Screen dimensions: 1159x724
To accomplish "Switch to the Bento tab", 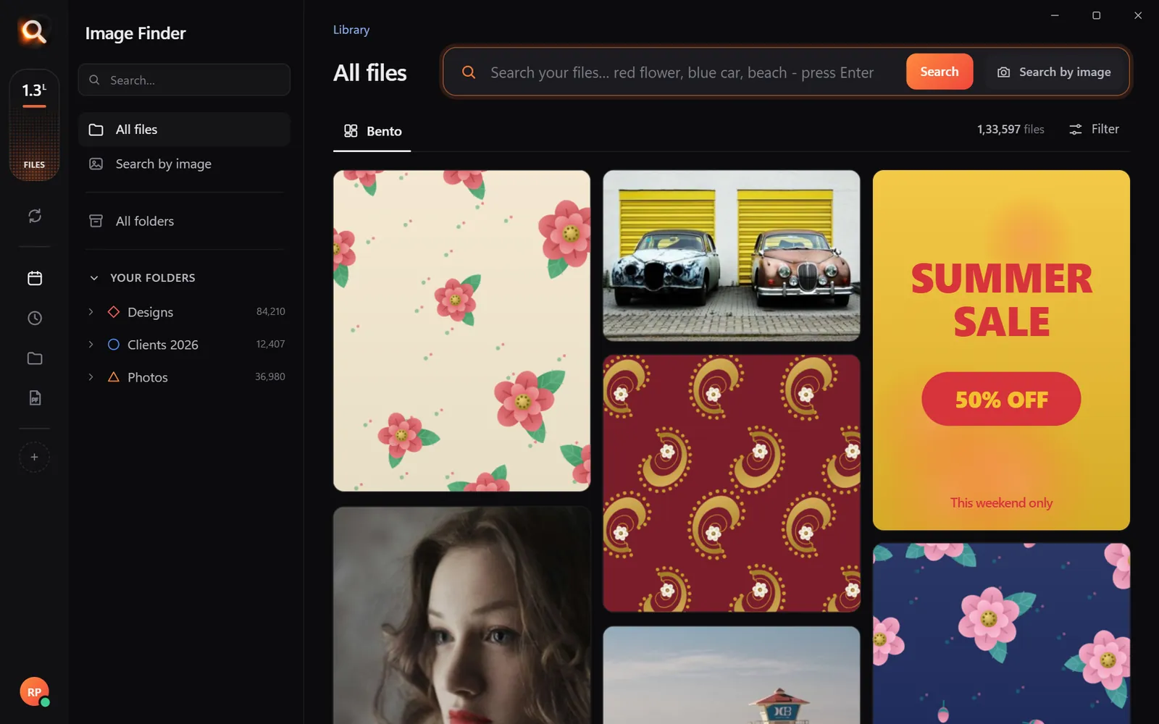I will 372,131.
